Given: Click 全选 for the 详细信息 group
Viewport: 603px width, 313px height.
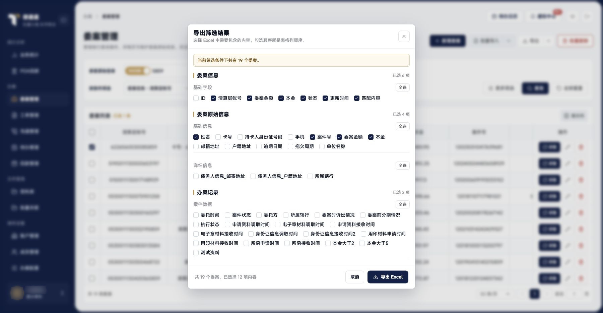Looking at the screenshot, I should click(402, 166).
